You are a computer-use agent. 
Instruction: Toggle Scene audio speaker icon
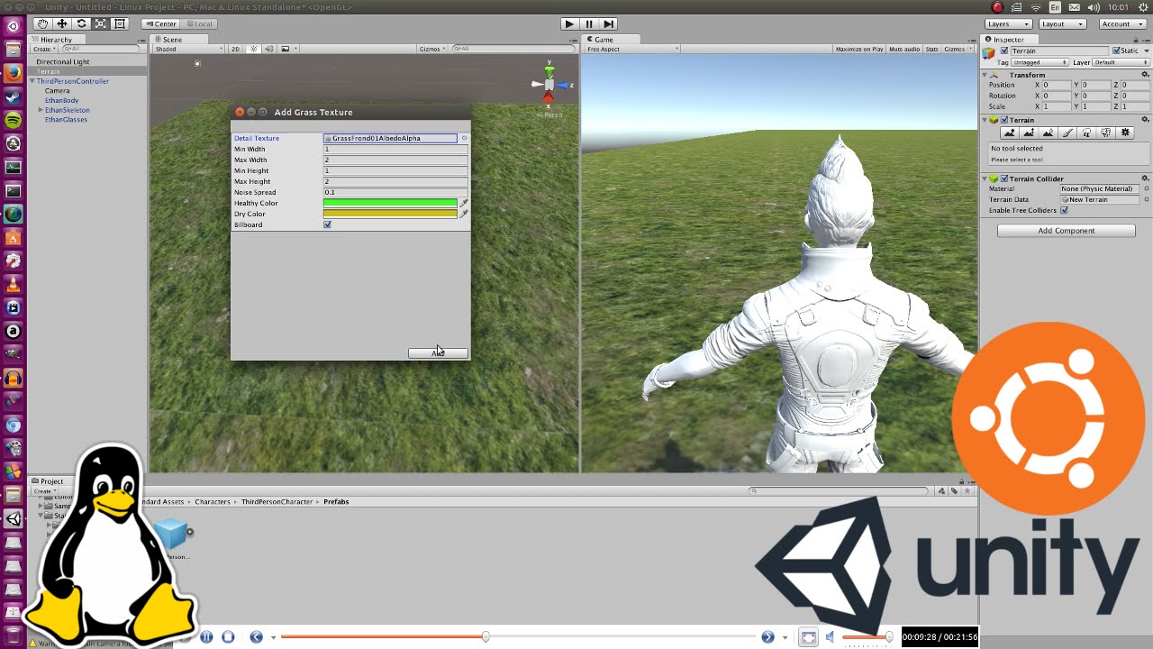coord(268,49)
